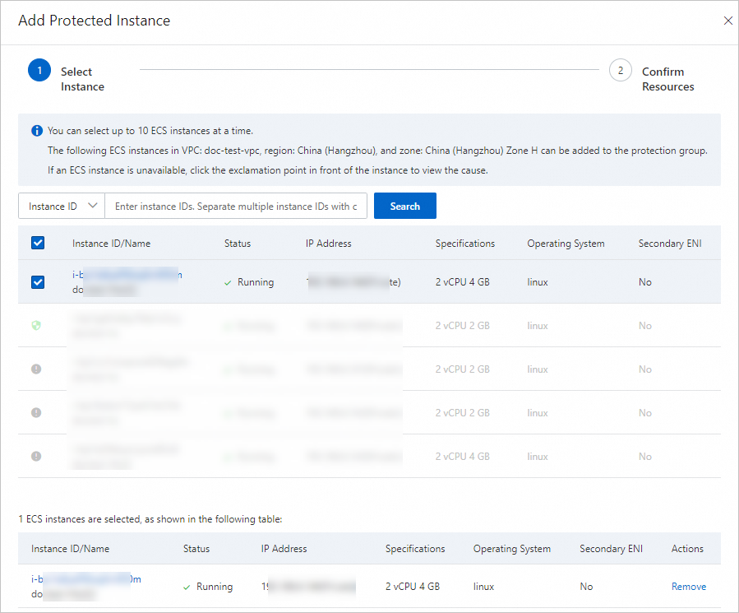
Task: Uncheck the 2 vCPU 4 GB instance checkbox
Action: [x=38, y=282]
